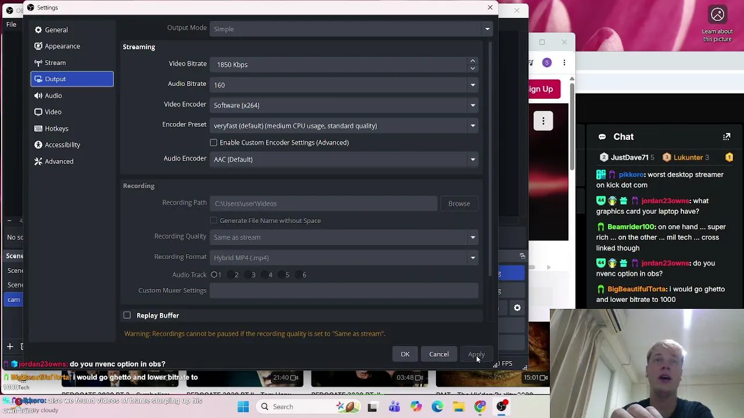Select audio track 1 radio button
Screen dimensions: 744x418
pyautogui.click(x=214, y=275)
